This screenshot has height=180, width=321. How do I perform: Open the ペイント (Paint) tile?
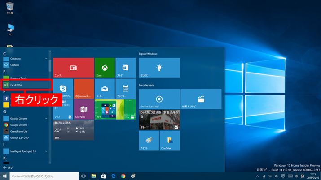tap(148, 140)
